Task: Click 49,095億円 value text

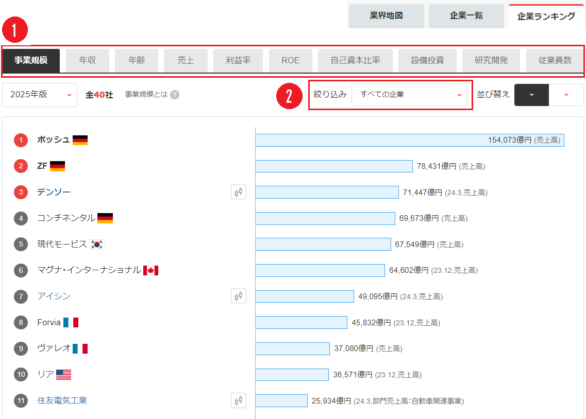Action: tap(378, 296)
